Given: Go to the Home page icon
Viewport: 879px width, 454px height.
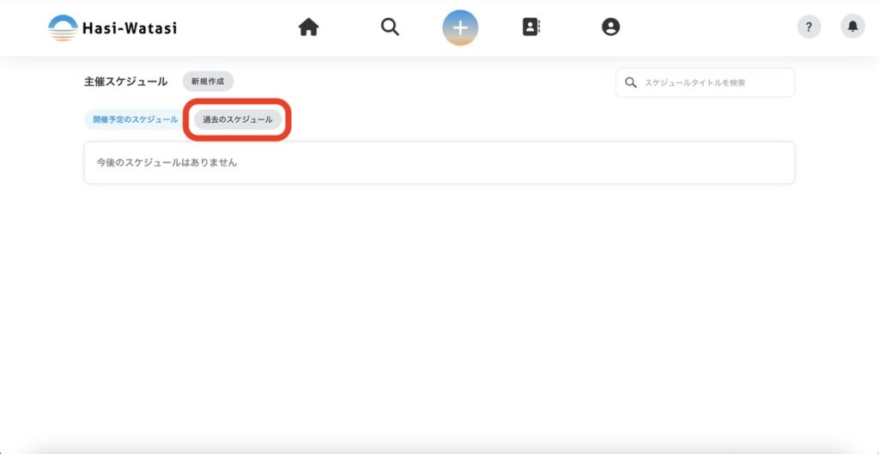Looking at the screenshot, I should click(308, 27).
